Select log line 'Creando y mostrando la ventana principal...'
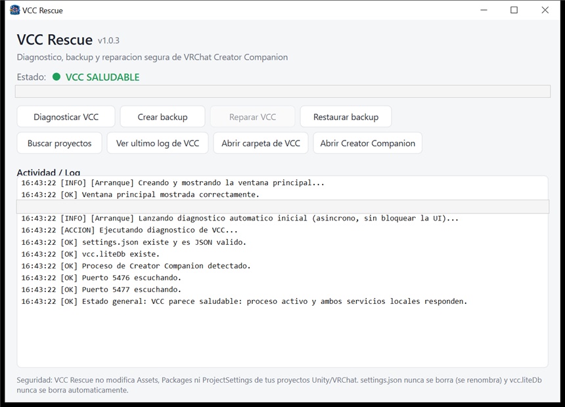Screen dimensions: 565x407 pyautogui.click(x=173, y=182)
